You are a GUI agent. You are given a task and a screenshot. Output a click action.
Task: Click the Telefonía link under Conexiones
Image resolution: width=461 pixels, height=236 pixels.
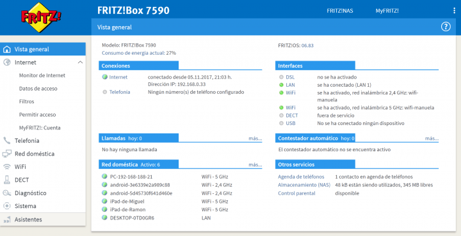coord(120,92)
